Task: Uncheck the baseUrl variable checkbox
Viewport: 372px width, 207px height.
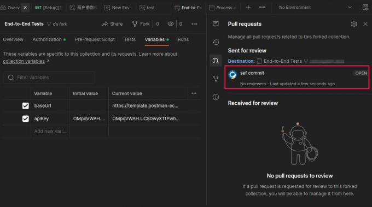Action: tap(25, 106)
